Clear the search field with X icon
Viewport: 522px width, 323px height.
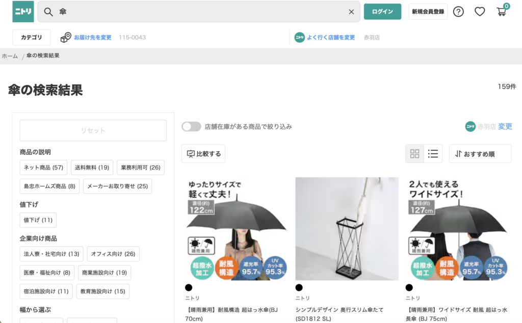click(x=351, y=12)
